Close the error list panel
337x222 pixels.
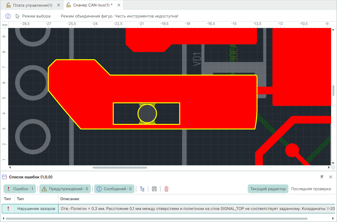[331, 177]
